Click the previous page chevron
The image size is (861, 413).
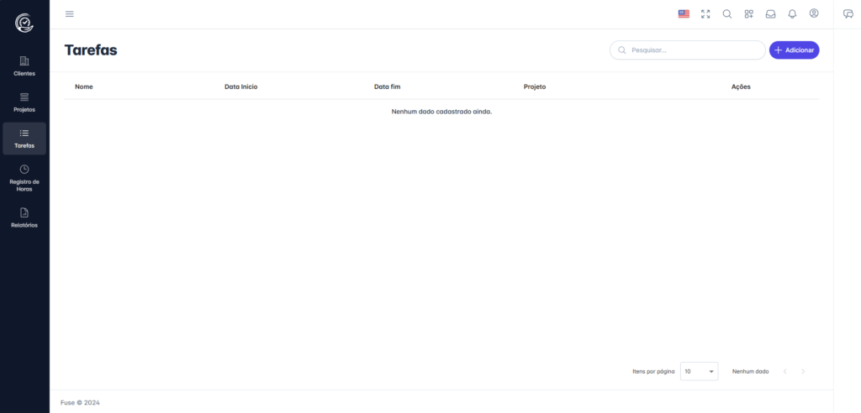(x=785, y=371)
